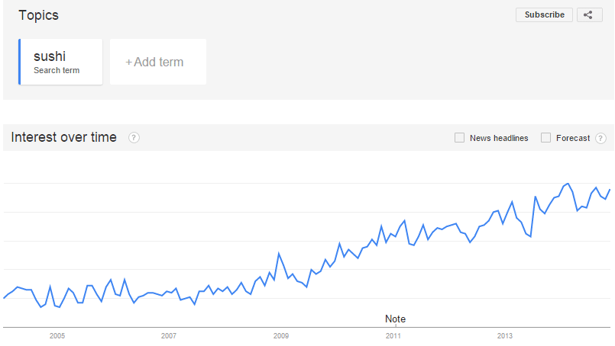The image size is (615, 346).
Task: Click the Note marker on the chart
Action: click(395, 319)
